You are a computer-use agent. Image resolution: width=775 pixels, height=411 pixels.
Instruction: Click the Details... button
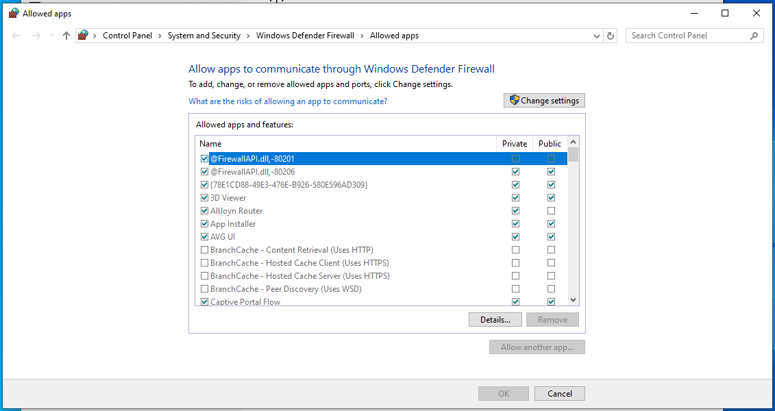tap(495, 320)
